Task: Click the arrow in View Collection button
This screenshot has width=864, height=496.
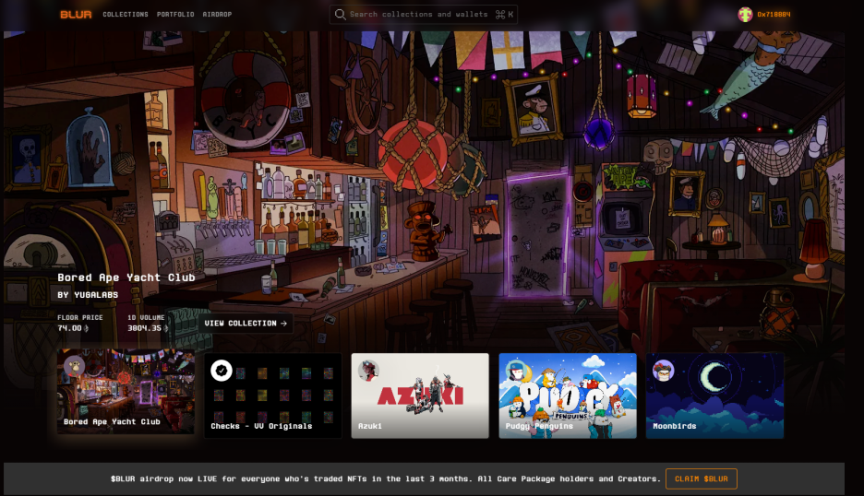Action: (283, 324)
